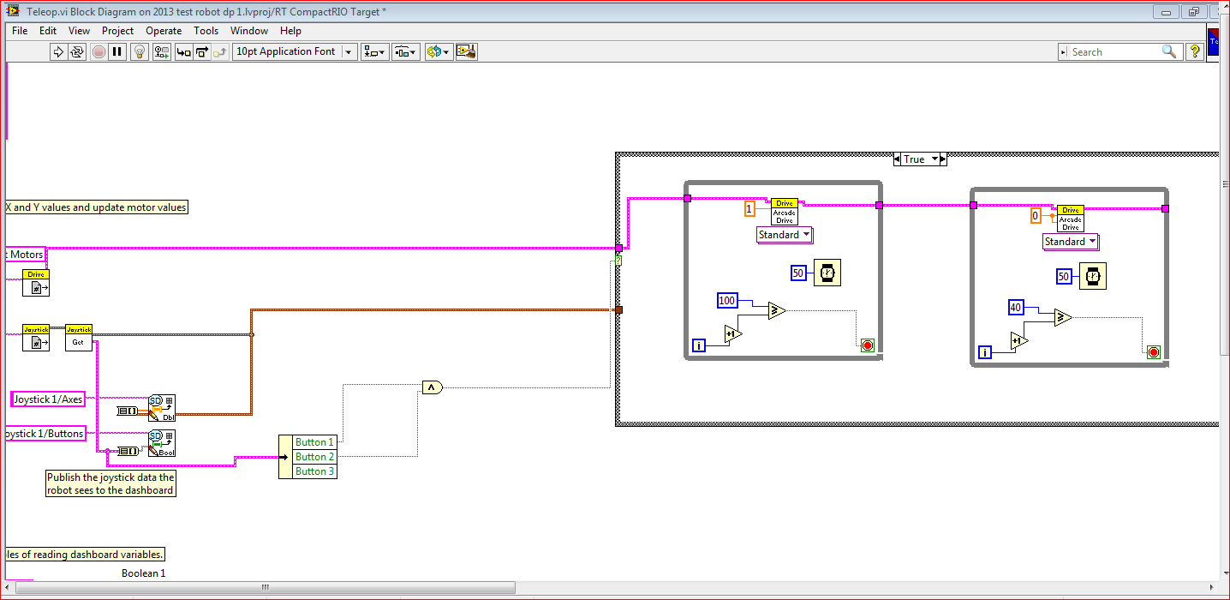Click the loop stop terminal in left loop
This screenshot has width=1230, height=600.
868,345
